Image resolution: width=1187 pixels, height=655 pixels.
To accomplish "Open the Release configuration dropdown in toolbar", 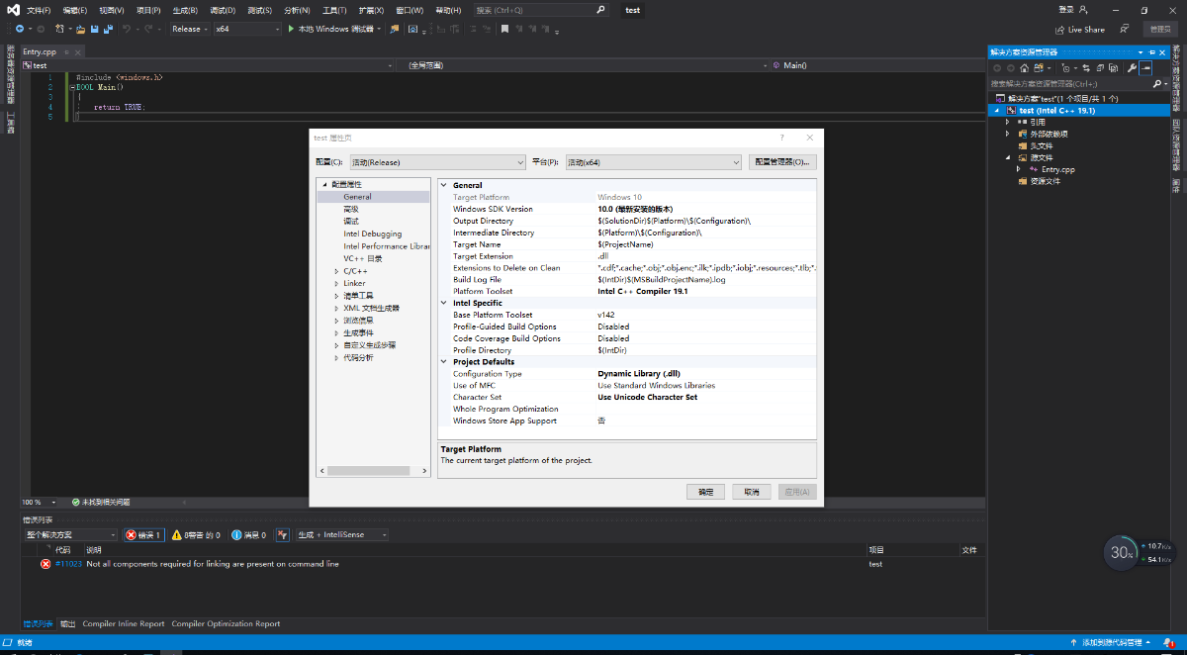I will pyautogui.click(x=188, y=29).
